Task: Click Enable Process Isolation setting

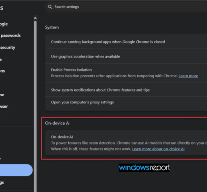Action: click(126, 73)
